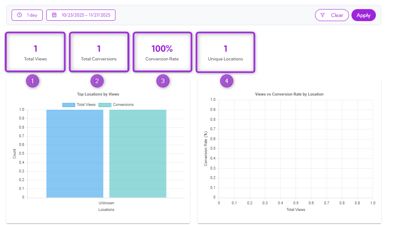Toggle the Total Views legend item
This screenshot has height=225, width=397.
tap(79, 105)
